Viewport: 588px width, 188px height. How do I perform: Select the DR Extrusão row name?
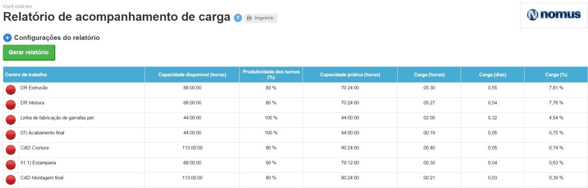(34, 87)
